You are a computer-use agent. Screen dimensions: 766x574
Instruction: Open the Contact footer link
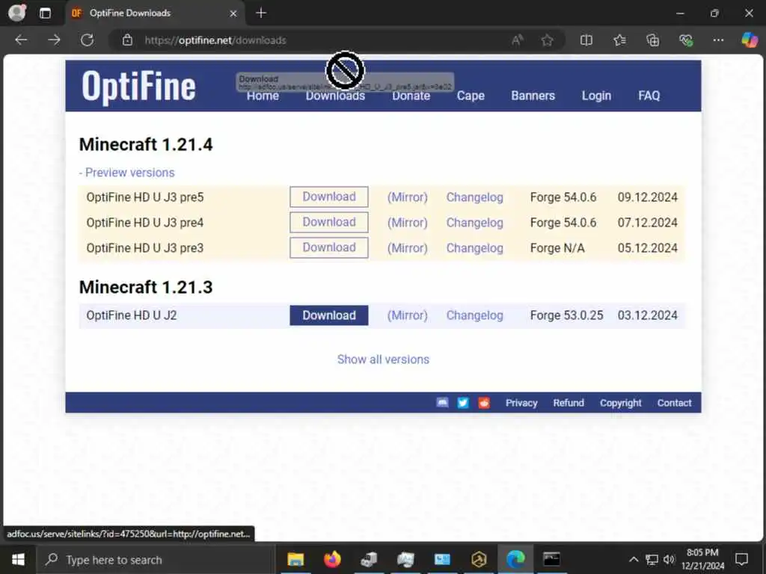point(674,403)
